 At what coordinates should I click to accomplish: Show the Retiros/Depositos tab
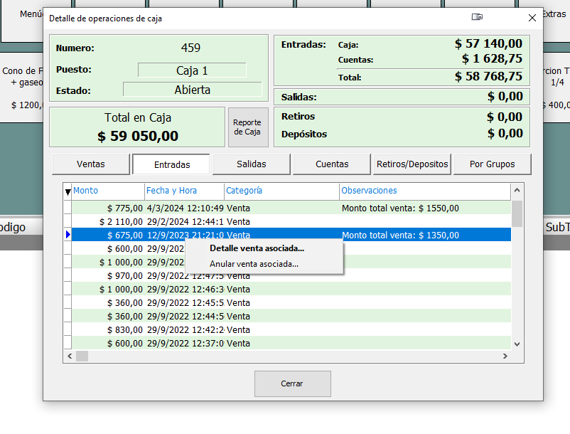tap(412, 164)
